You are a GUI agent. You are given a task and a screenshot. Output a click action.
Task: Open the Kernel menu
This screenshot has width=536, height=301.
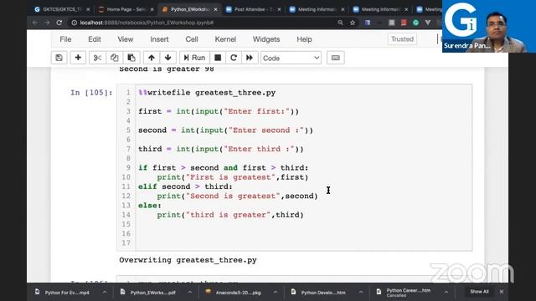click(x=225, y=39)
